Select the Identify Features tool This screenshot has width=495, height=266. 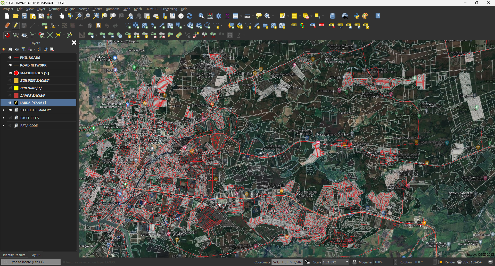pyautogui.click(x=201, y=16)
